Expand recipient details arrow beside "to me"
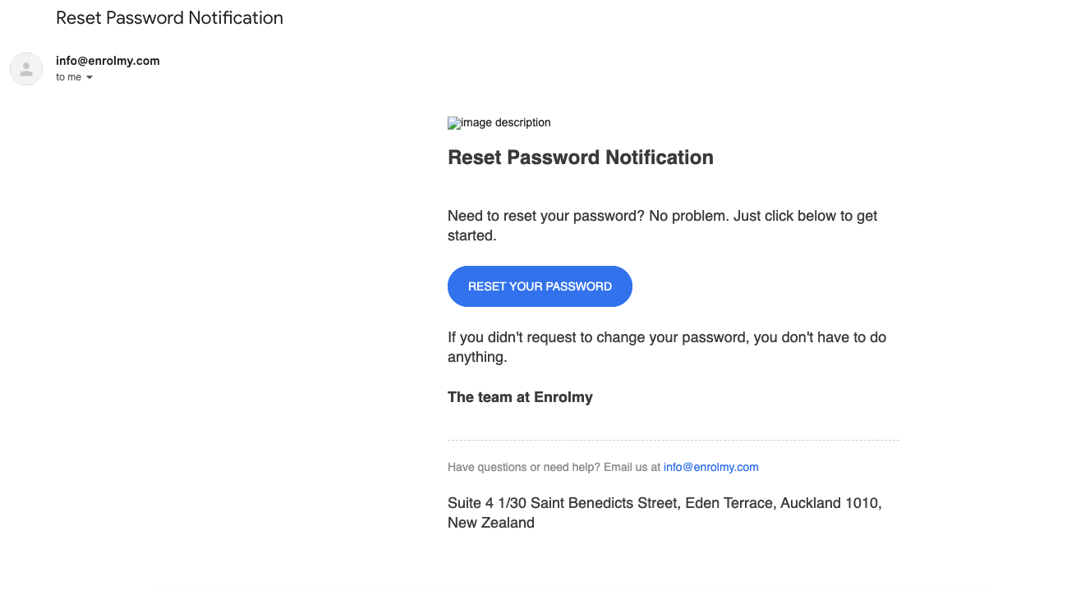The height and width of the screenshot is (590, 1085). (x=90, y=77)
